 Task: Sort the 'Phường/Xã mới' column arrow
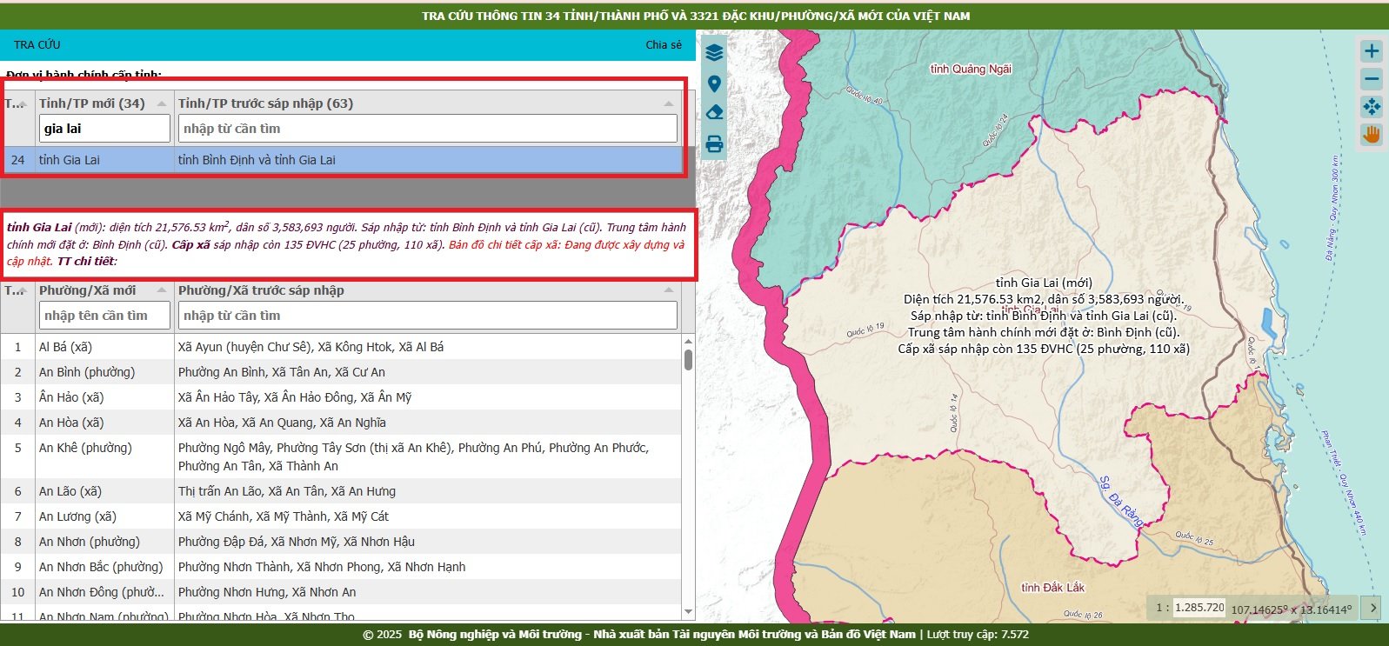(x=162, y=290)
